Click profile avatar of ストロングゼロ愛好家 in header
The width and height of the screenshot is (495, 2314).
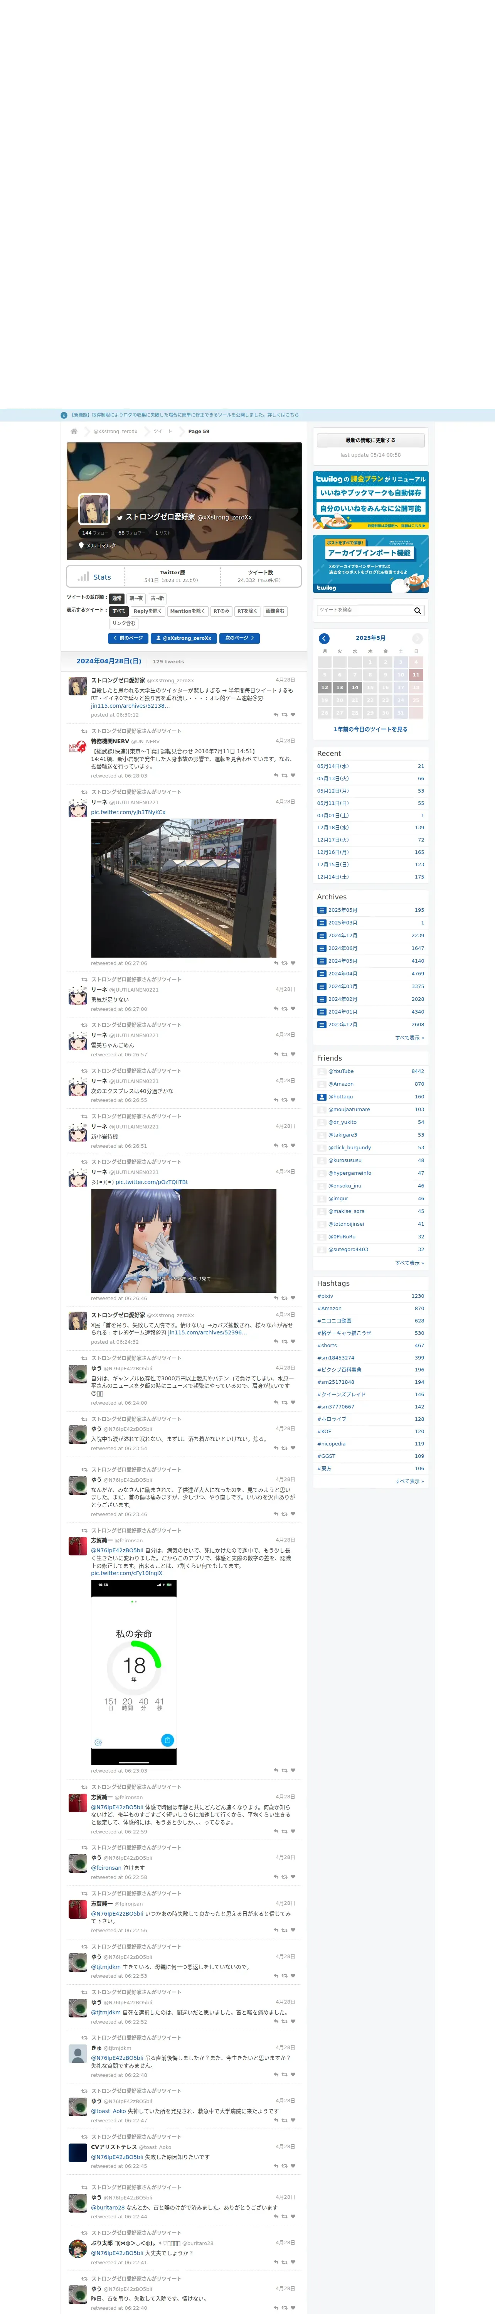[x=94, y=509]
